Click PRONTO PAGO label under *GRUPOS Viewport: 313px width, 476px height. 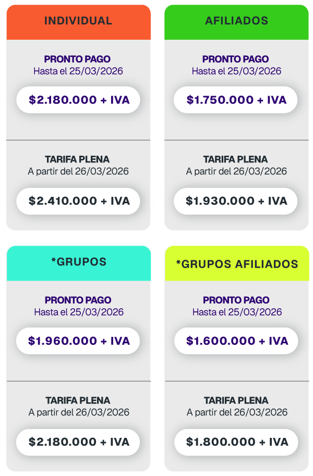pyautogui.click(x=78, y=300)
